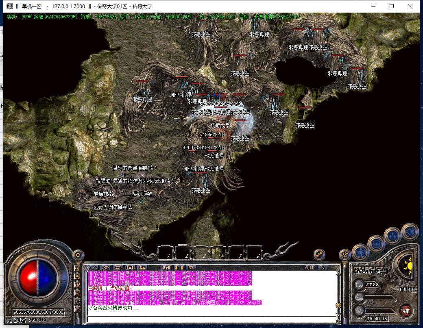Click the 复活戒指 dropped item label
423x328 pixels.
pyautogui.click(x=123, y=181)
